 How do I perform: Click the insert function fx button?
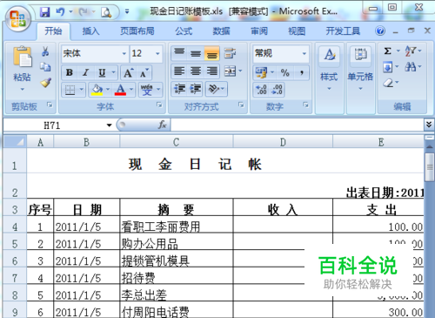(x=162, y=125)
